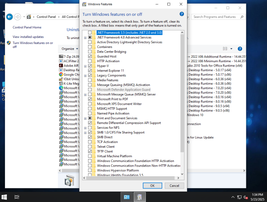Click the taskbar clock showing 1:34 PM

tap(257, 197)
